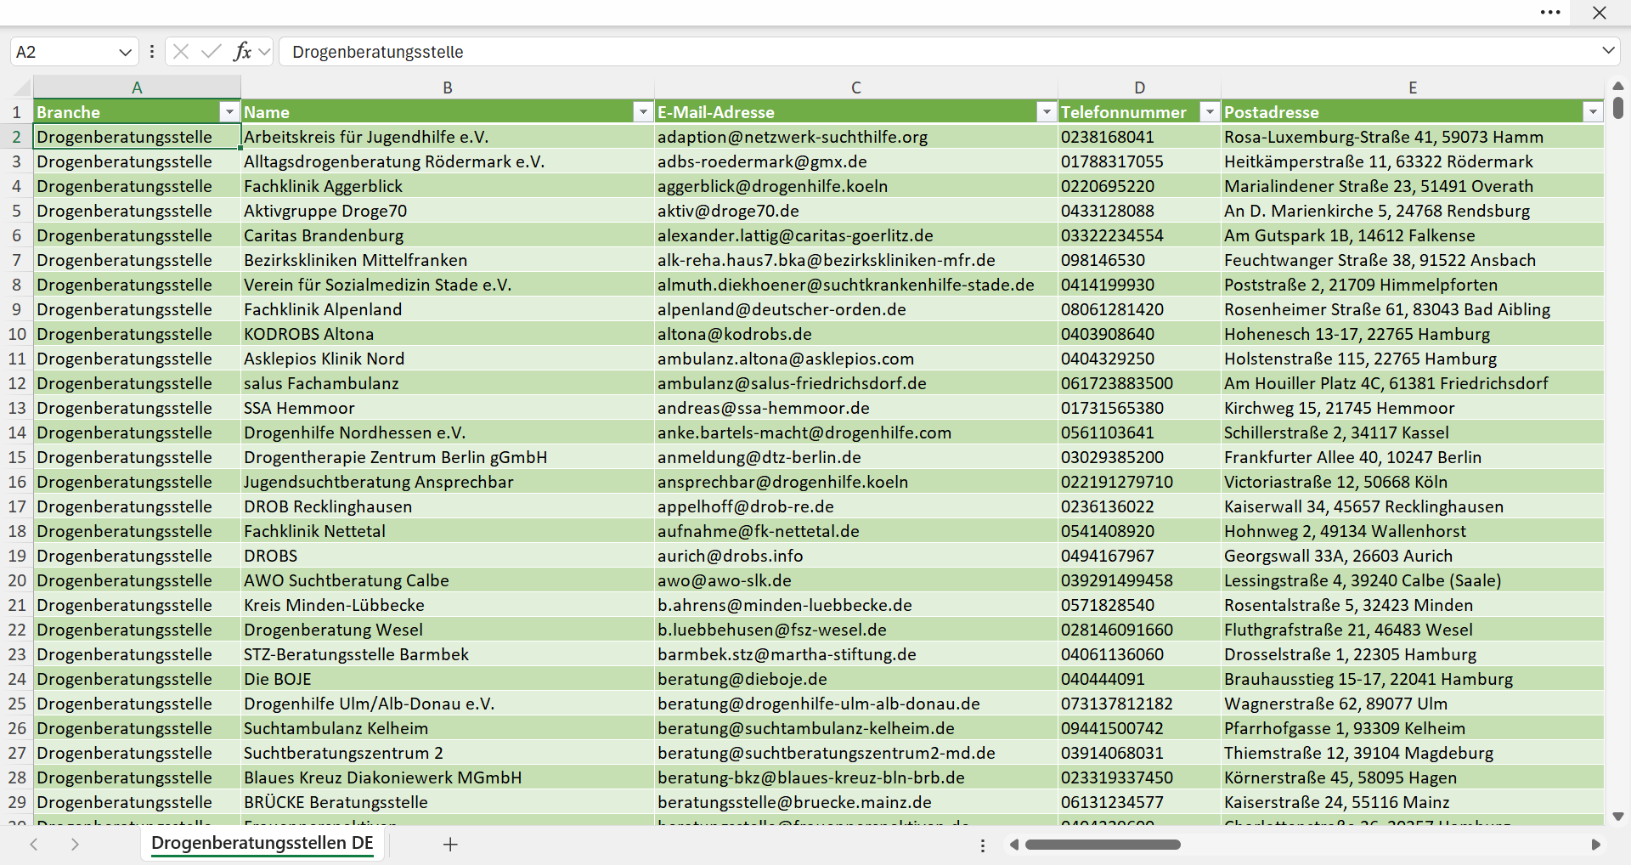1631x865 pixels.
Task: Open the Branche filter dropdown
Action: pyautogui.click(x=229, y=112)
